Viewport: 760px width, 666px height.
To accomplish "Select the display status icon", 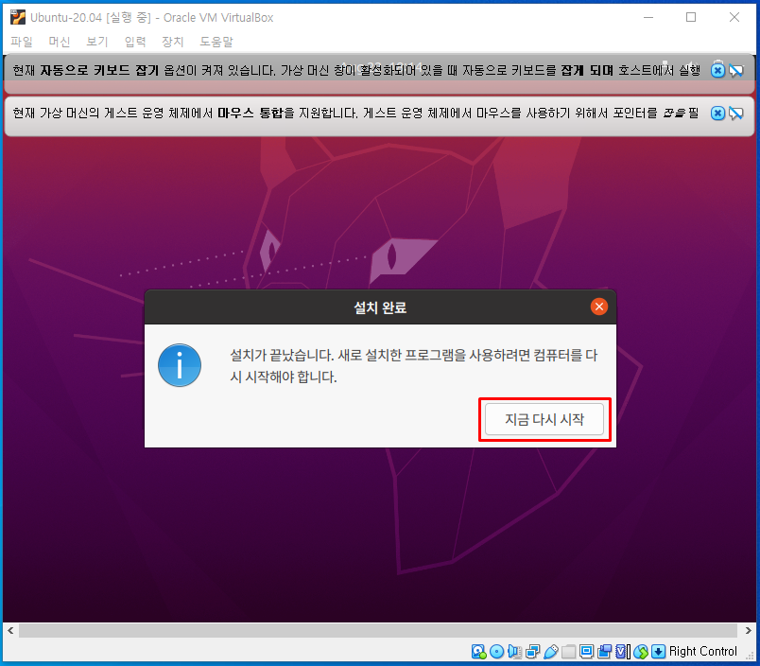I will pyautogui.click(x=587, y=651).
